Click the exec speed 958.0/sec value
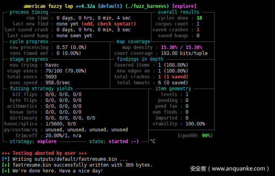The image size is (275, 176). tap(58, 83)
